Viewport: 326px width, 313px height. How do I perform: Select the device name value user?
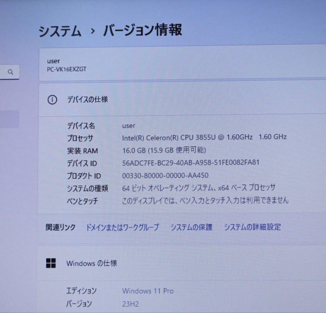[129, 126]
